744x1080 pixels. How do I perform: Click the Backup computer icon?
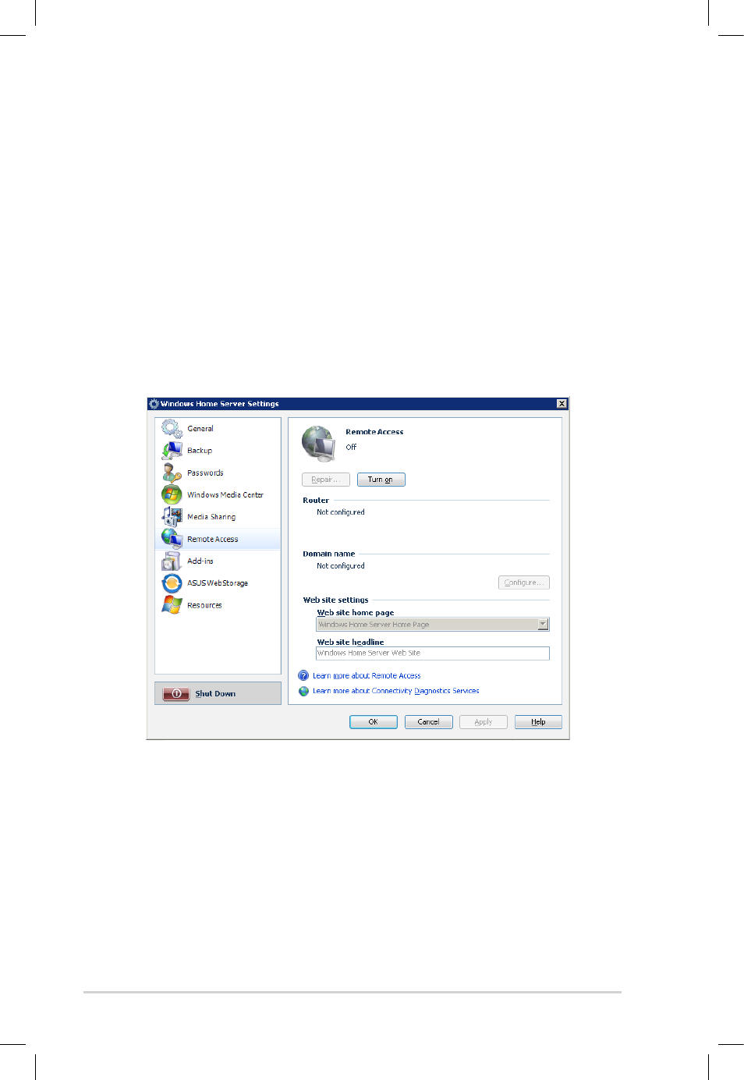[x=172, y=451]
